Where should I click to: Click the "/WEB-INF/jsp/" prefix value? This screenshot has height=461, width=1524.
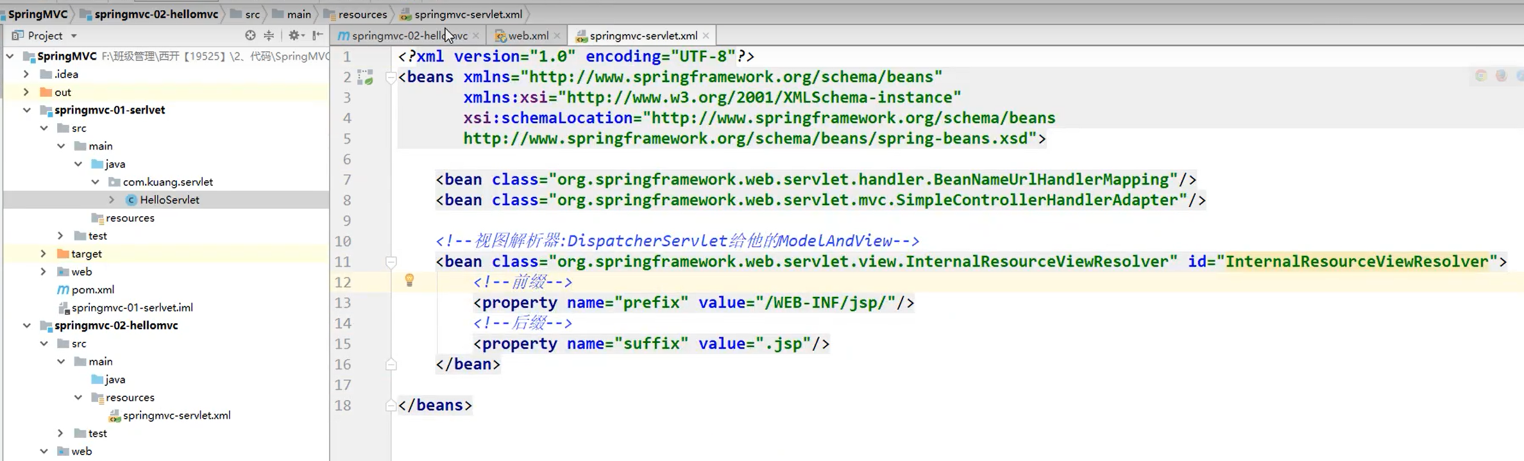click(x=825, y=303)
